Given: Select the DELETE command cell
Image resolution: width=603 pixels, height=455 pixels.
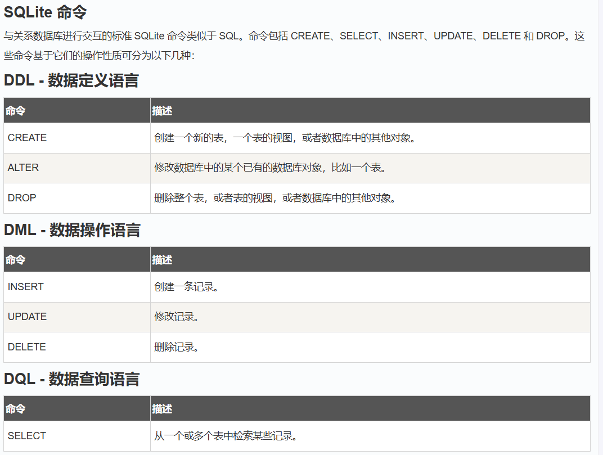Looking at the screenshot, I should (26, 347).
